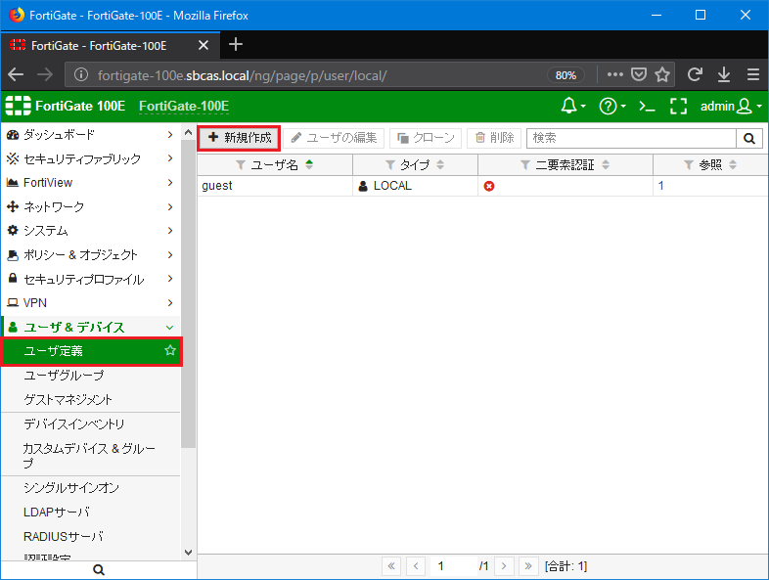Click the ユーザの編集 button
The height and width of the screenshot is (580, 769).
[x=334, y=138]
